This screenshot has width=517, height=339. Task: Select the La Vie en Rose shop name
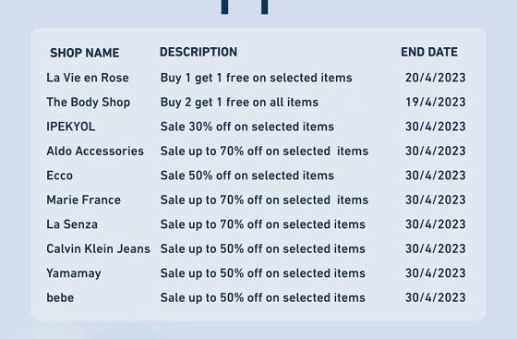(x=88, y=78)
